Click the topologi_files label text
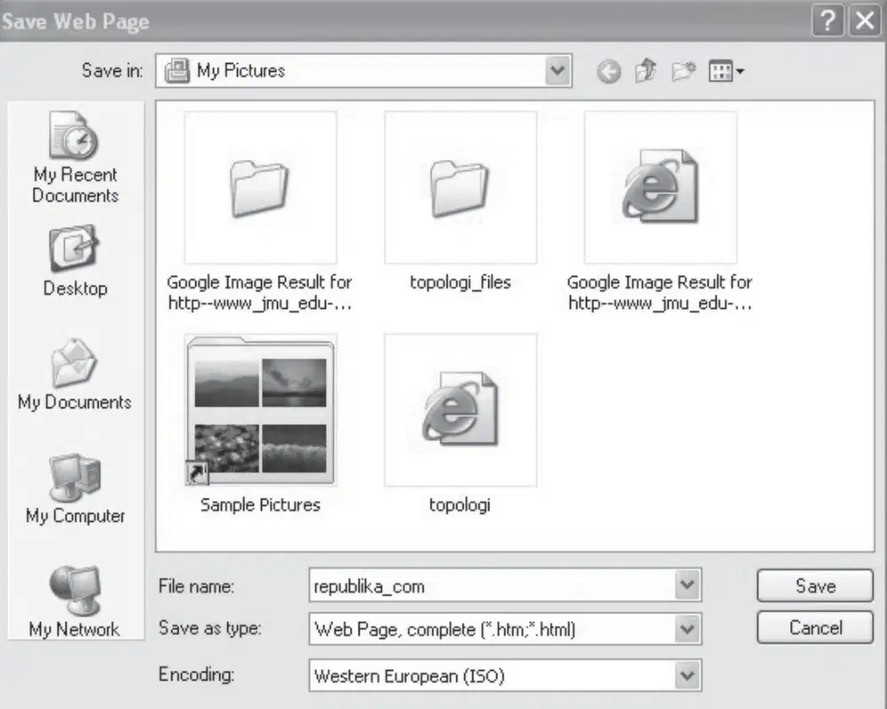Screen dimensions: 887x709 (x=461, y=282)
